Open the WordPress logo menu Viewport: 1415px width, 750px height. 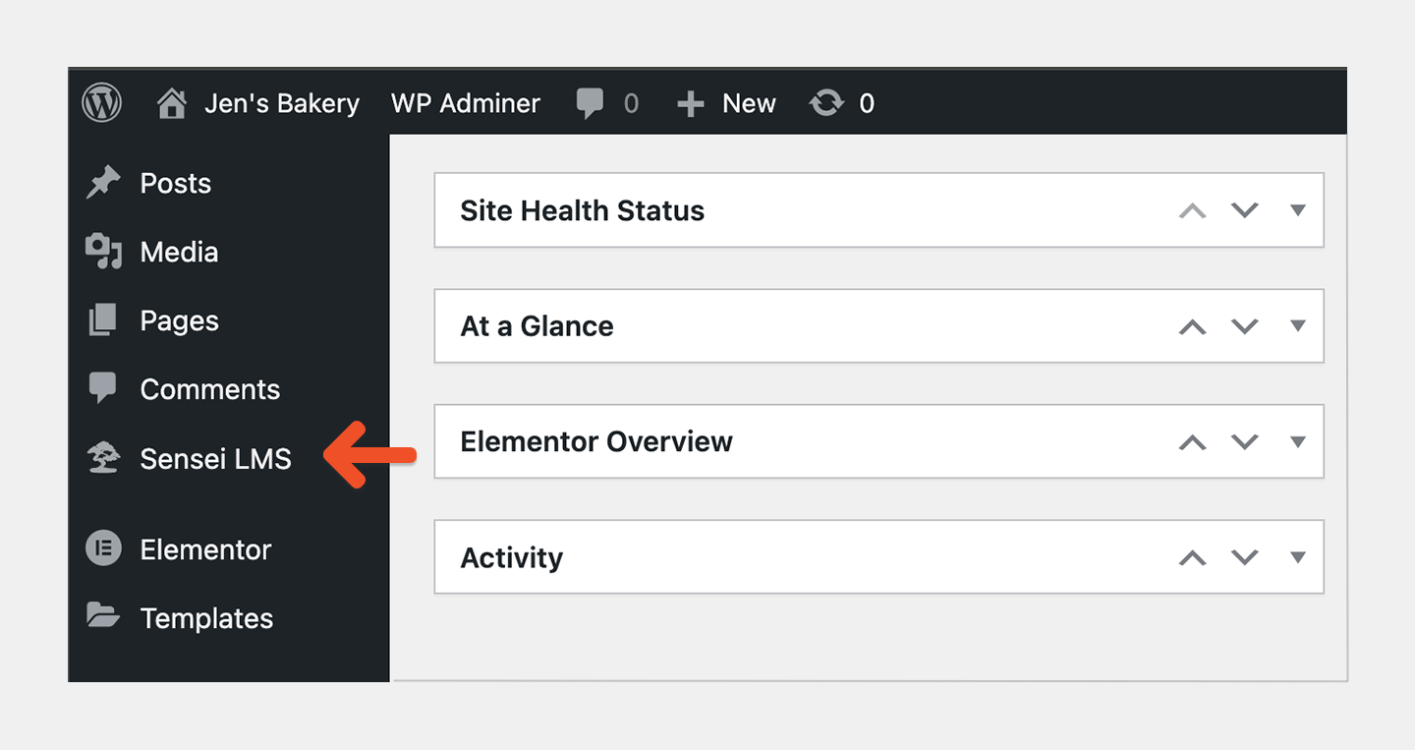(x=101, y=103)
